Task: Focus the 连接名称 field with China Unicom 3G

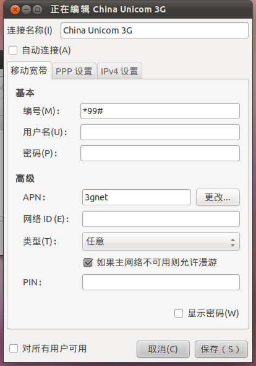Action: [155, 30]
